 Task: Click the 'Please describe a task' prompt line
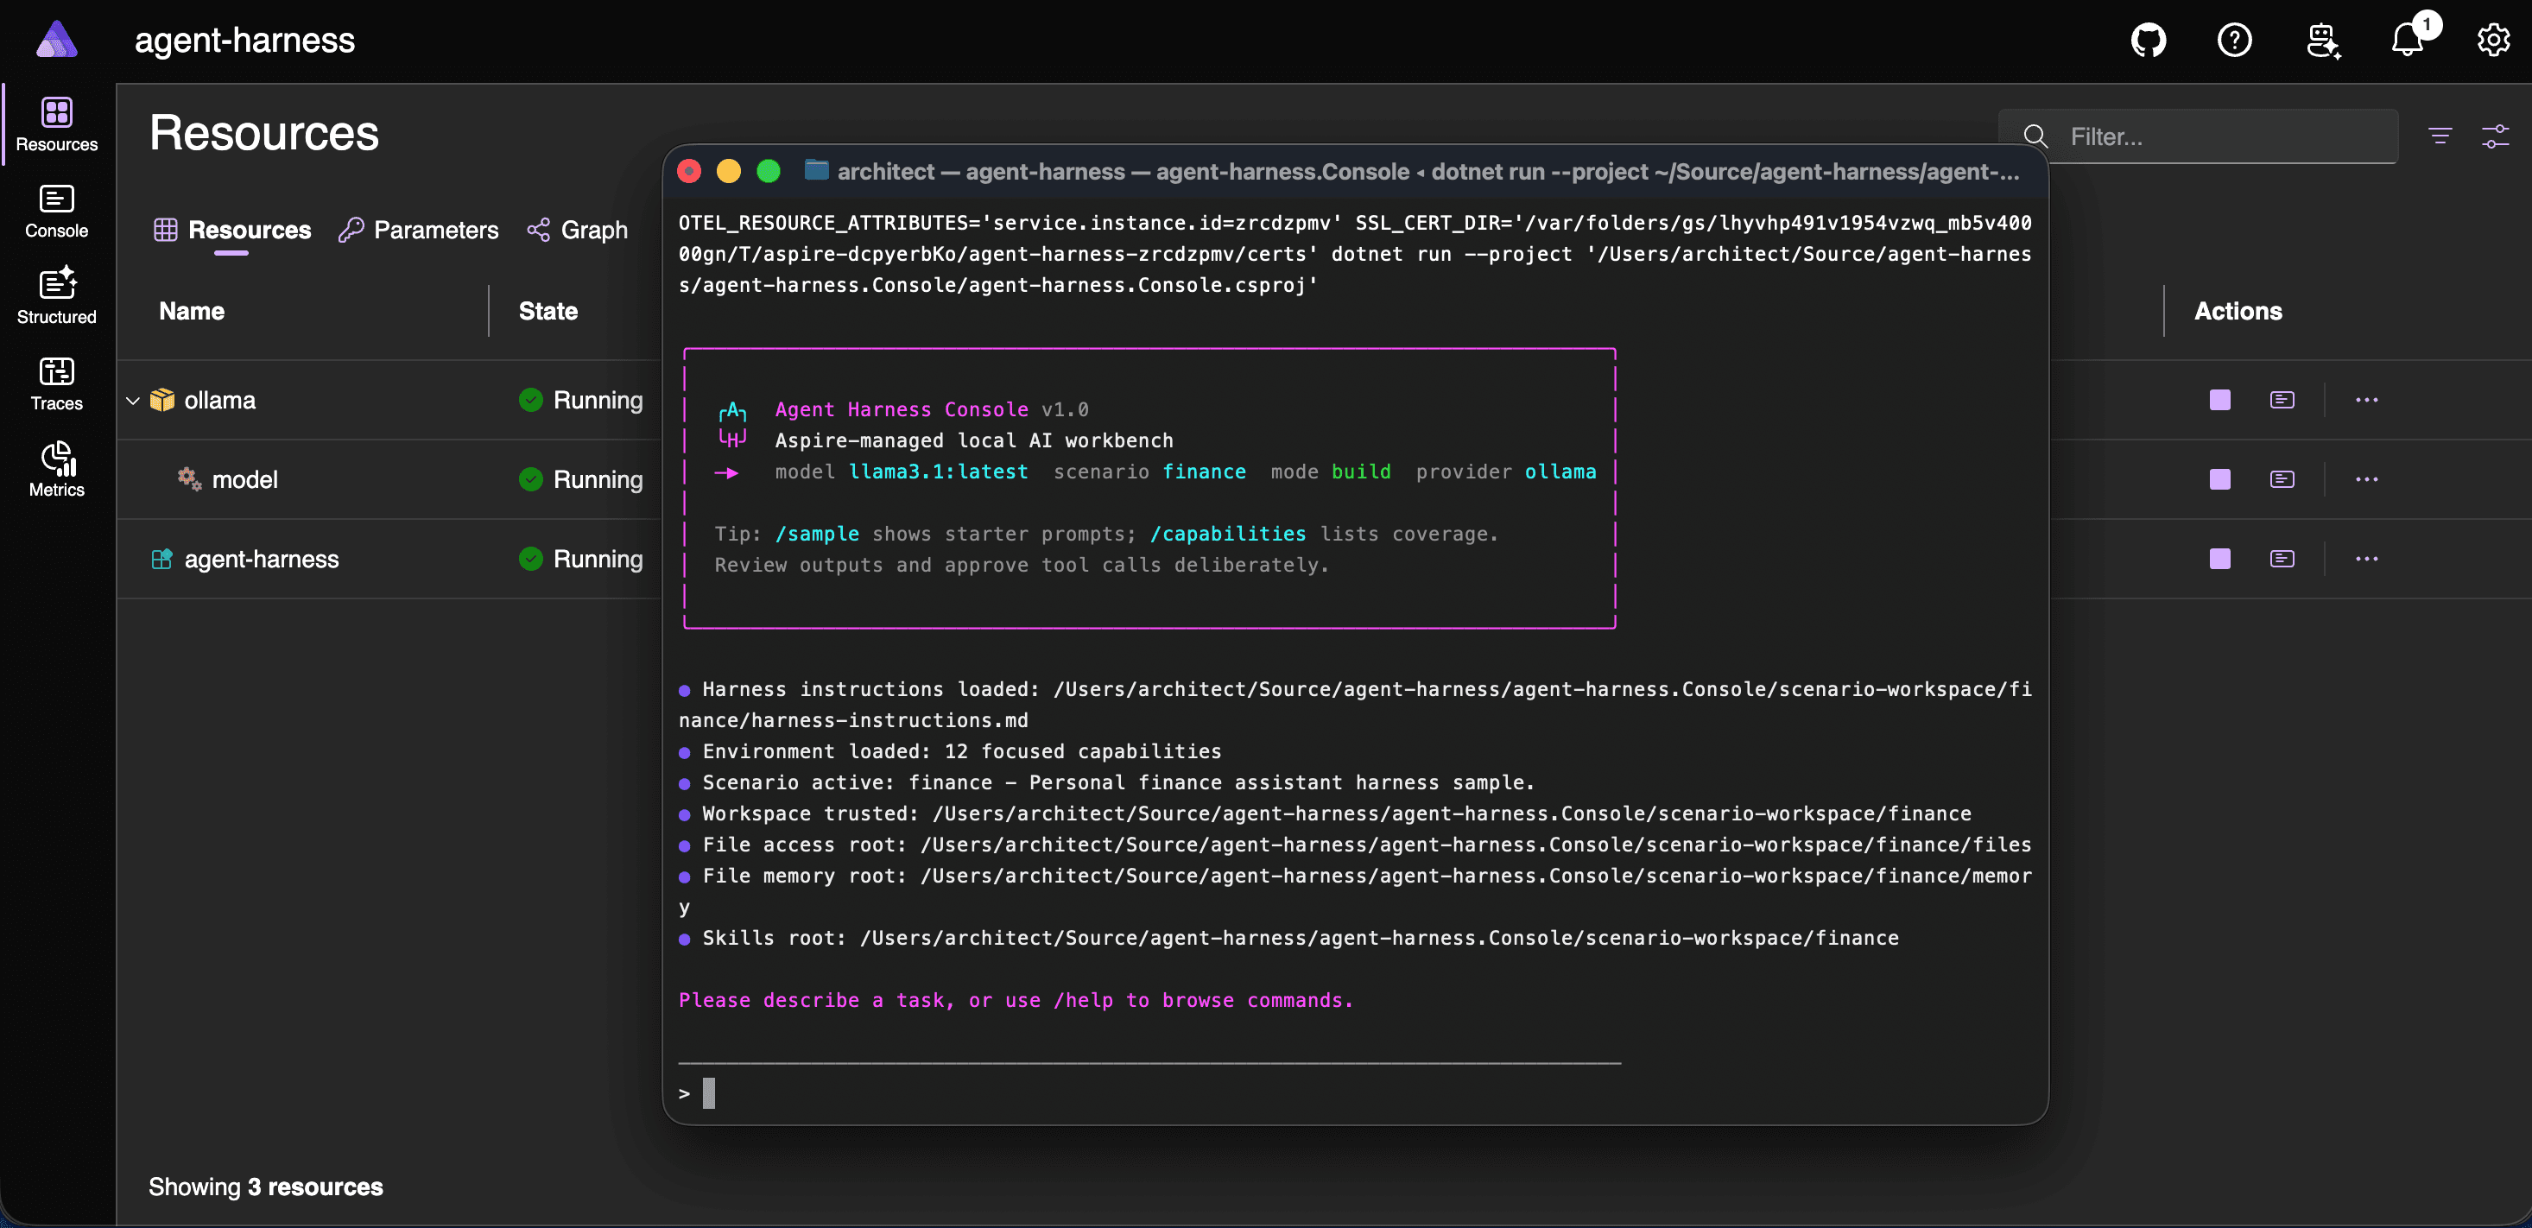(x=1016, y=1001)
